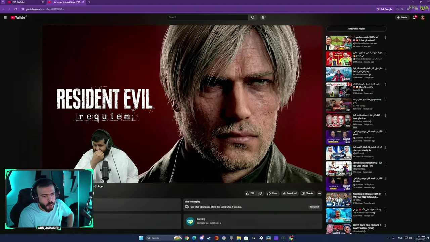Click the ENG language indicator in taskbar
Viewport: 430px width, 242px height.
click(x=400, y=238)
